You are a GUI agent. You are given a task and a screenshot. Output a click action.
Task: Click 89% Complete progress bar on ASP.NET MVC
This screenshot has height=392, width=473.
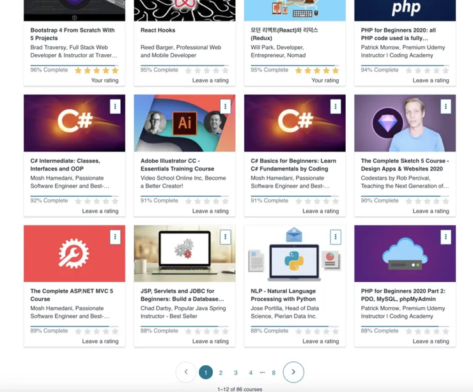click(74, 326)
